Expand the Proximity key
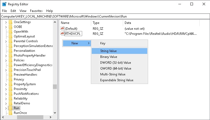 pos(6,89)
